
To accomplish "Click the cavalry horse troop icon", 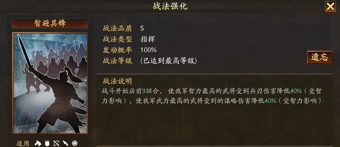I will coord(38,143).
